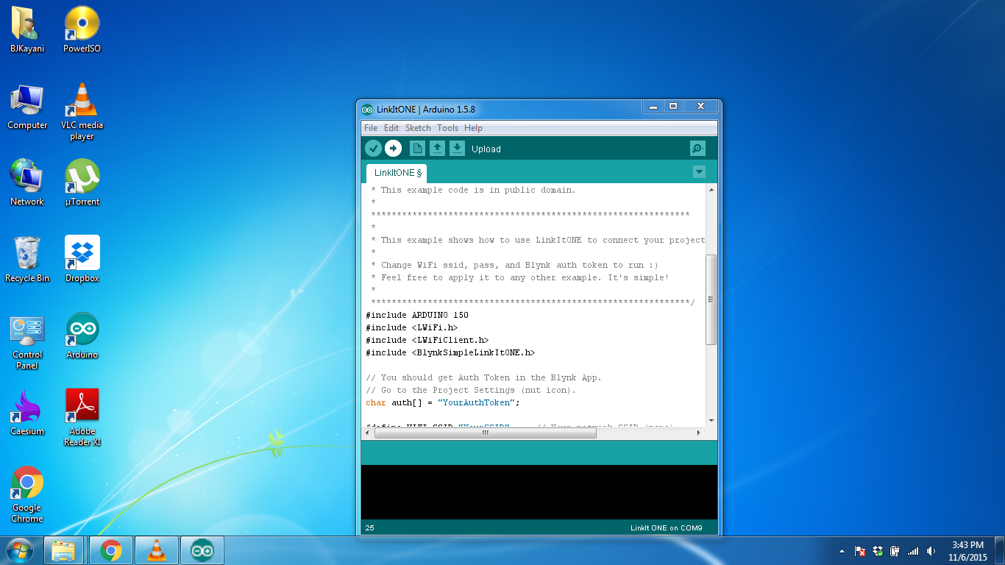Click the scroll right arrow in editor

[x=700, y=433]
